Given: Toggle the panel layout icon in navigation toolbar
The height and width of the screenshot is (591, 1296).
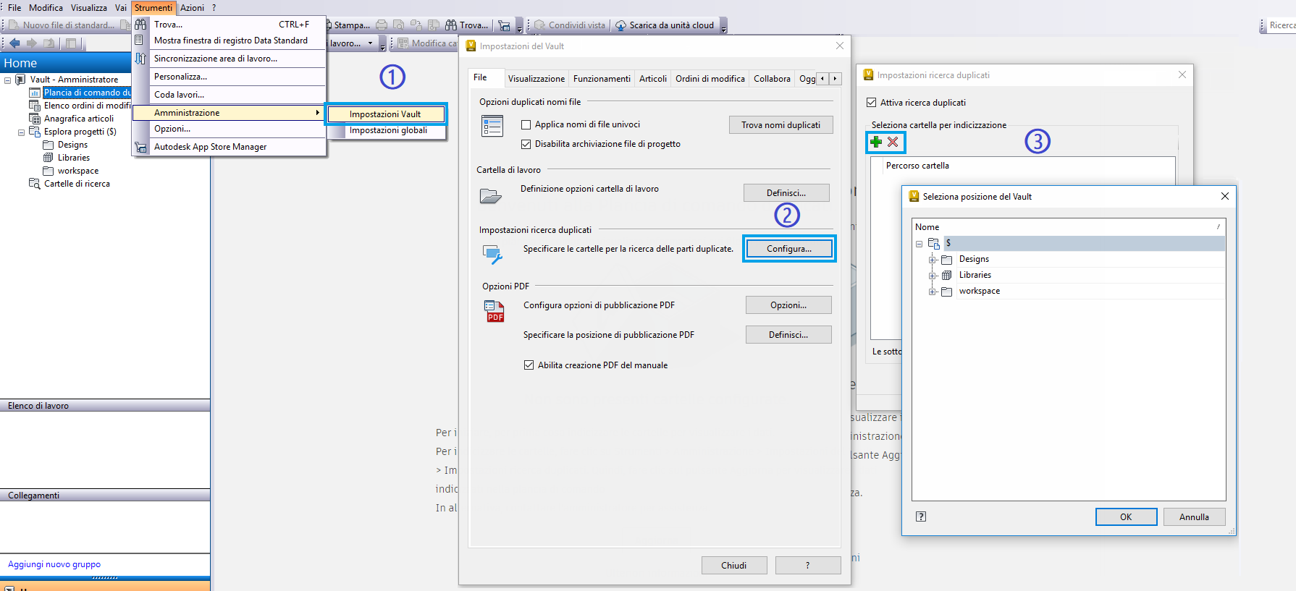Looking at the screenshot, I should click(x=71, y=43).
